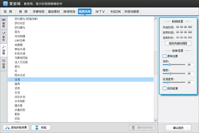
Task: Select the 水滴 style
Action: click(x=17, y=93)
